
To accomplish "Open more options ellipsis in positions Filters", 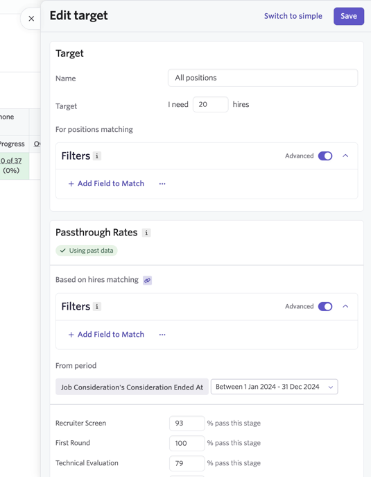I will 162,184.
